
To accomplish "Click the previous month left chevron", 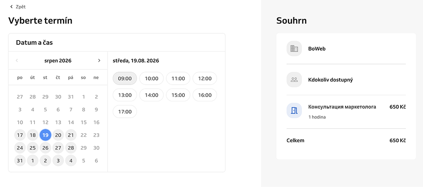I will (17, 61).
